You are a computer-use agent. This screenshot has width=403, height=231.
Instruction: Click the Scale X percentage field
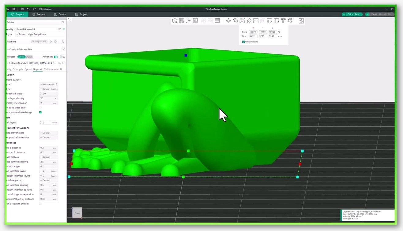coord(253,32)
